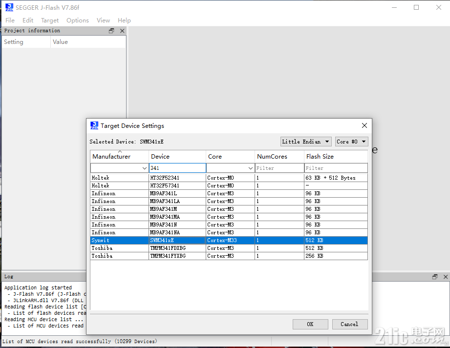Click the 256 KB flash size cell
Screen dimensions: 450x348
coord(336,256)
